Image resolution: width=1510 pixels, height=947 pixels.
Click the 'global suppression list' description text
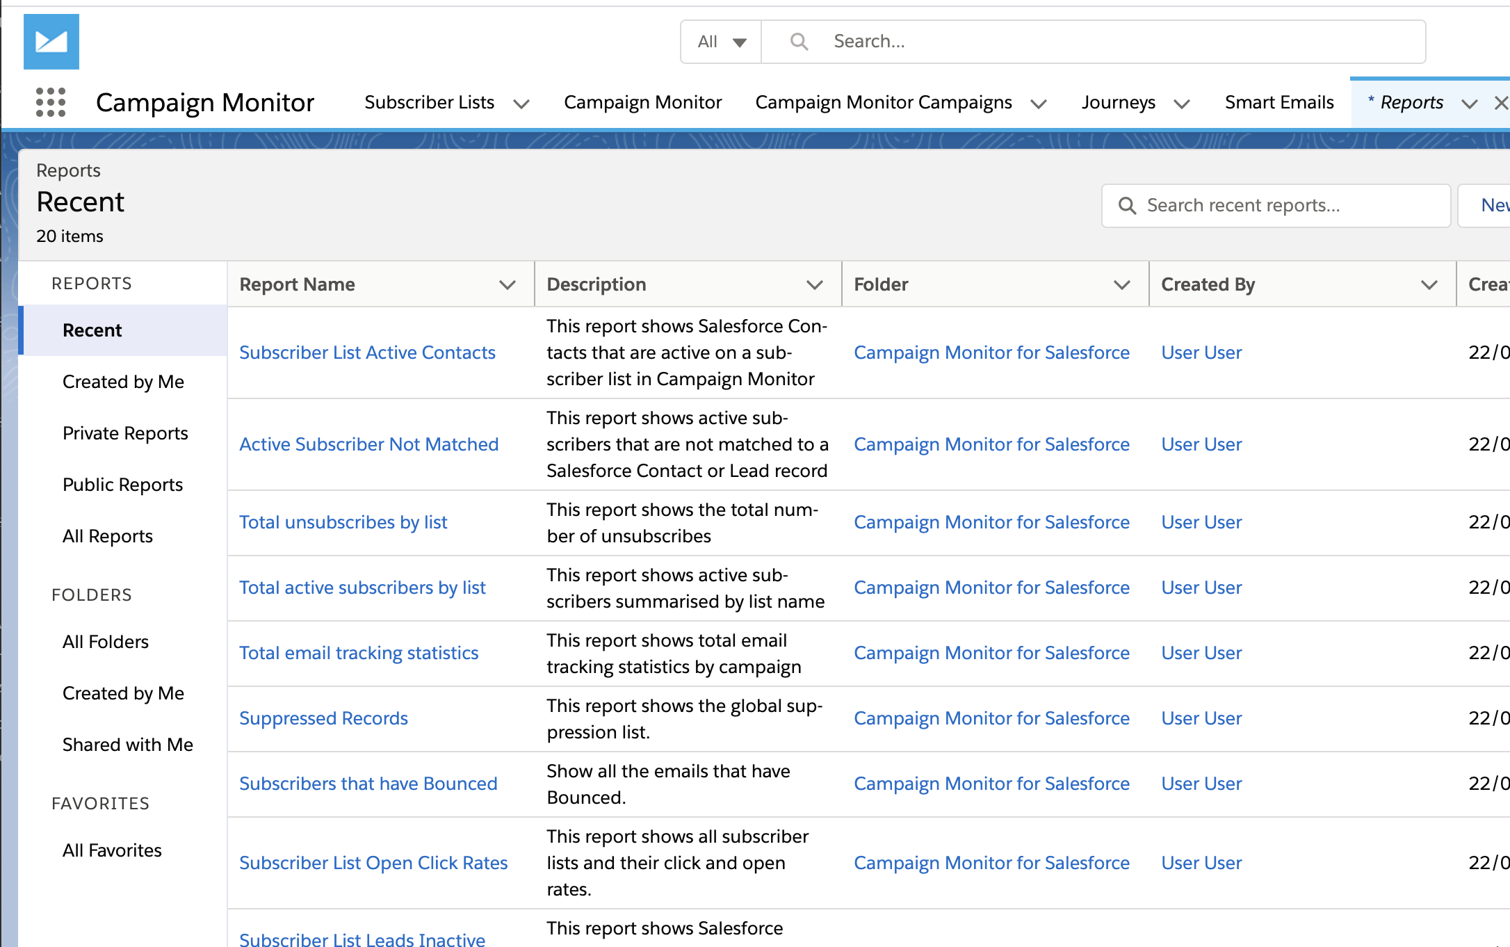tap(685, 719)
